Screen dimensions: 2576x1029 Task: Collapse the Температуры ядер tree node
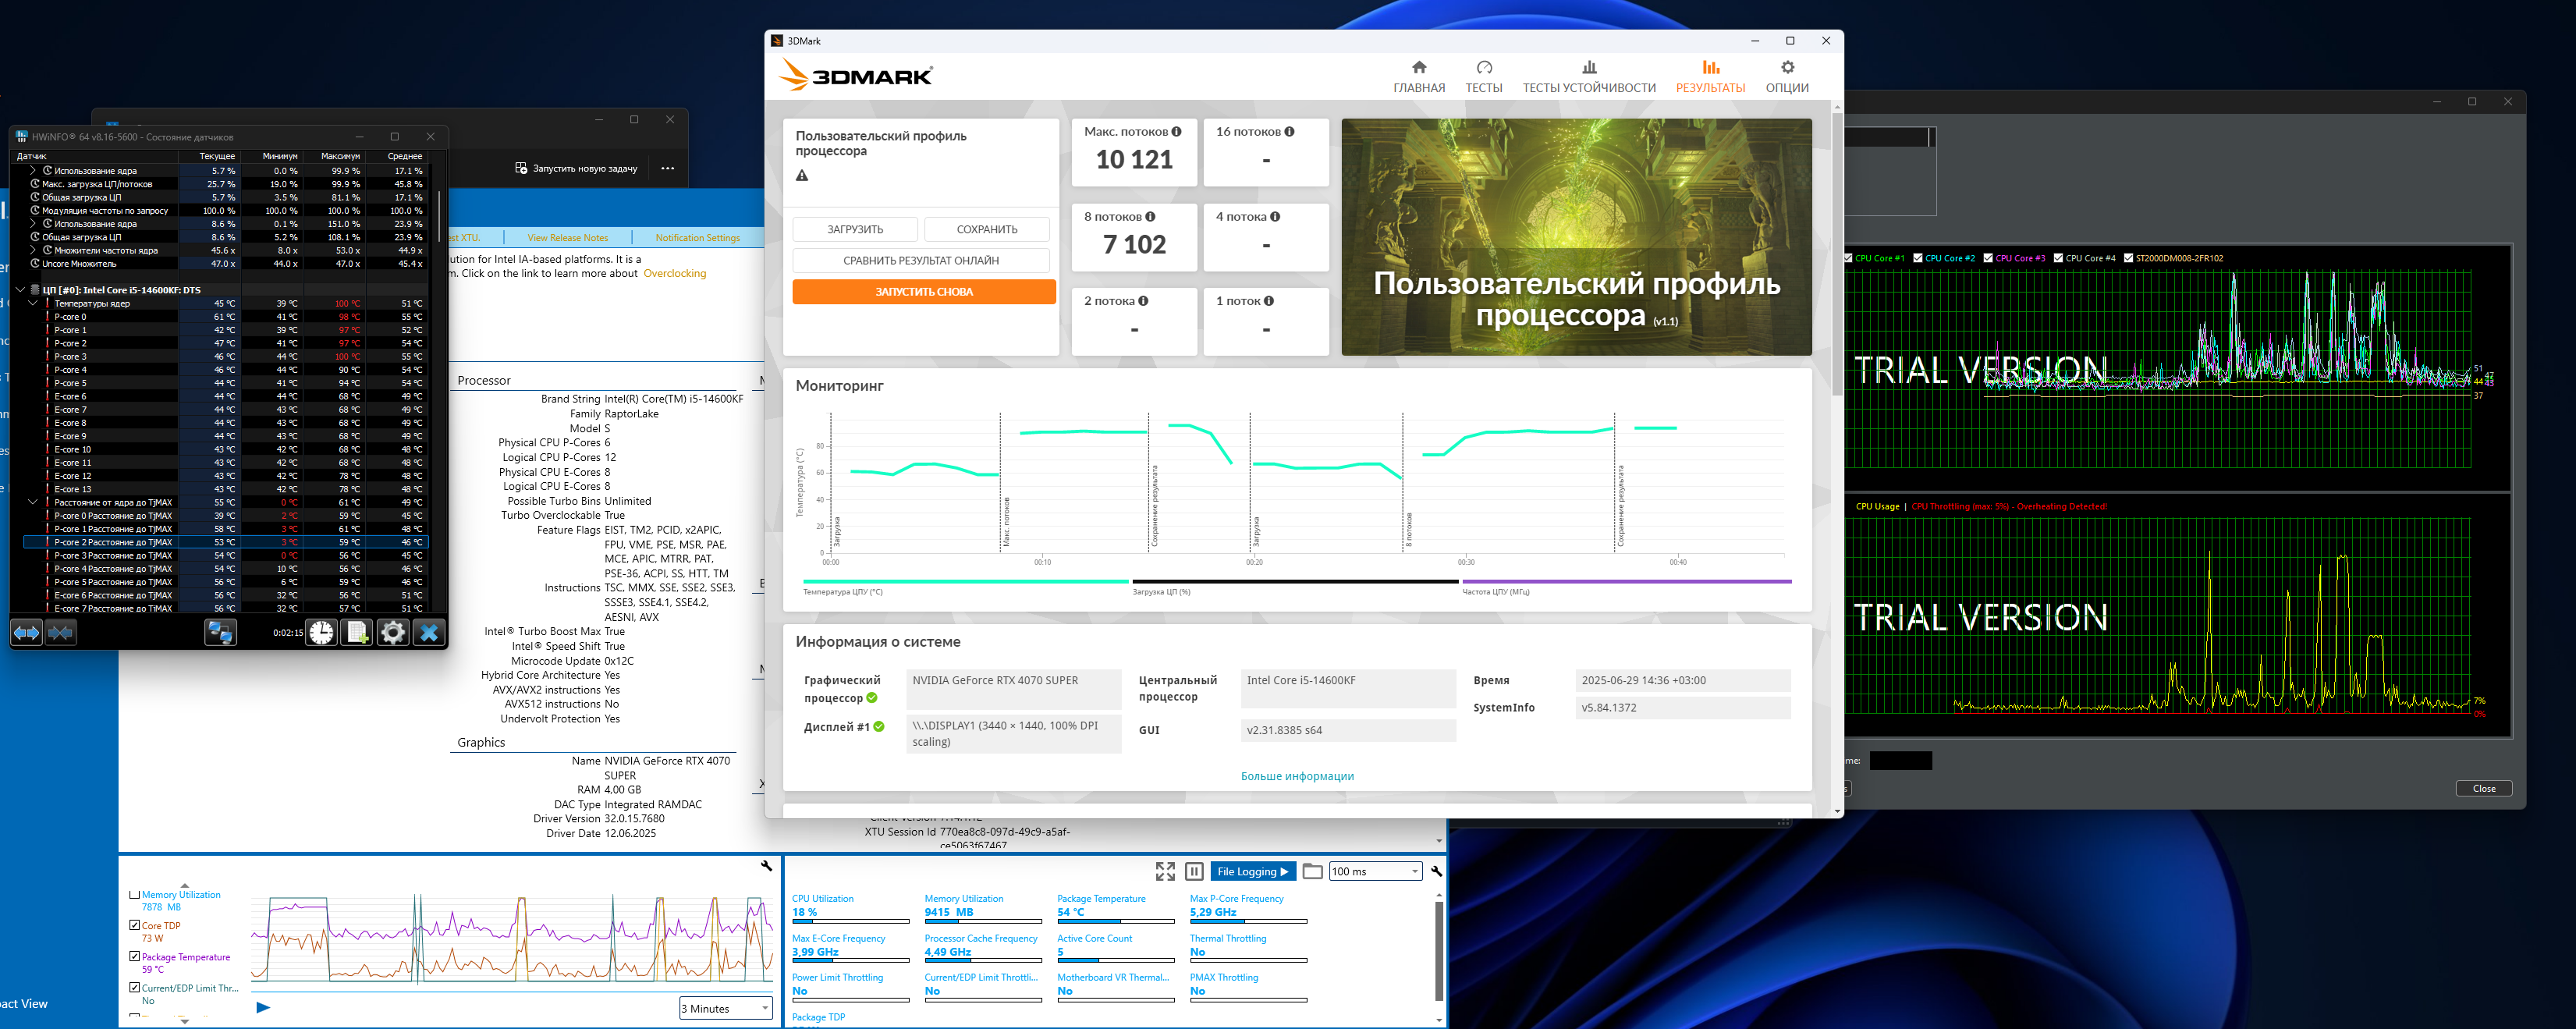point(33,303)
